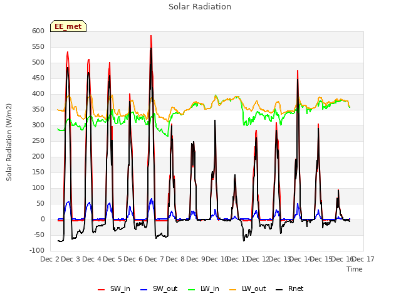Select the LW_out legend label
The width and height of the screenshot is (401, 301).
(254, 288)
